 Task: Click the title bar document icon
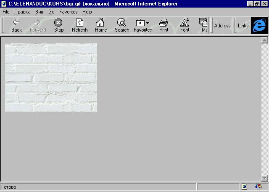point(4,4)
